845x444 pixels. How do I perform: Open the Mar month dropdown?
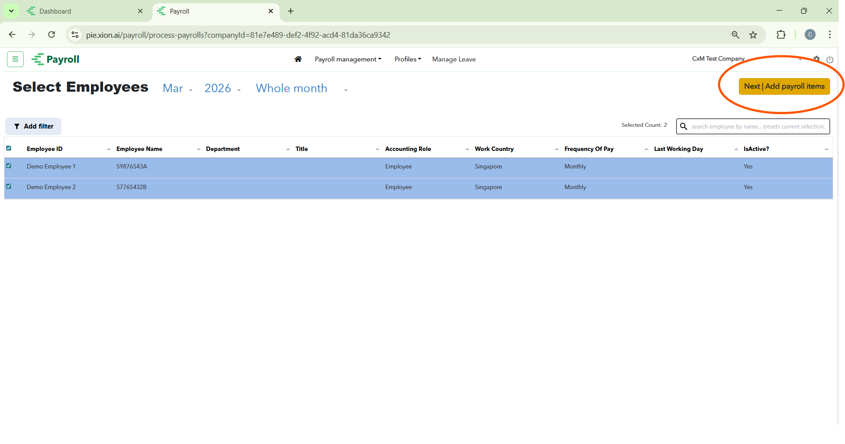177,89
